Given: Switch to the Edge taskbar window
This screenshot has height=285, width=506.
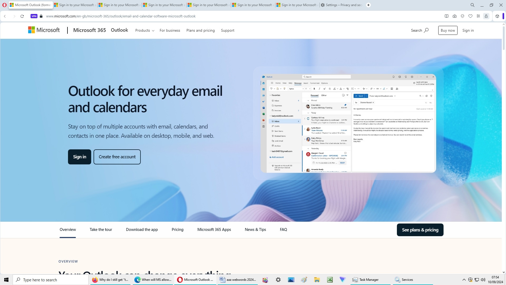Looking at the screenshot, I should pos(153,280).
